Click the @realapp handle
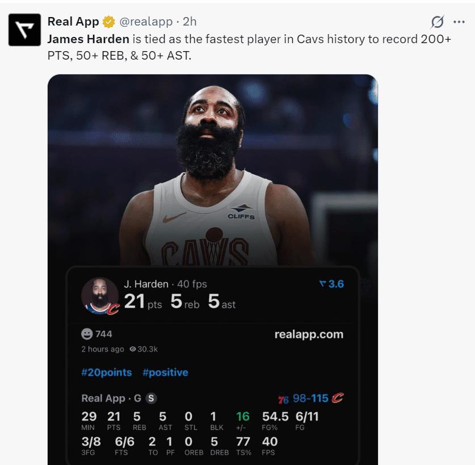This screenshot has height=465, width=475. pos(144,22)
